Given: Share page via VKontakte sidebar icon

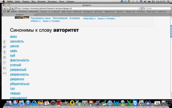Looking at the screenshot, I should [x=4, y=57].
